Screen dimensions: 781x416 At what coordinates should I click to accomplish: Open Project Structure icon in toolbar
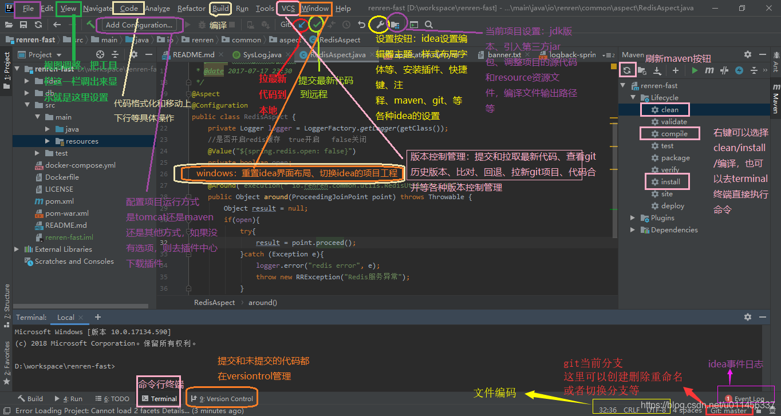(x=396, y=25)
